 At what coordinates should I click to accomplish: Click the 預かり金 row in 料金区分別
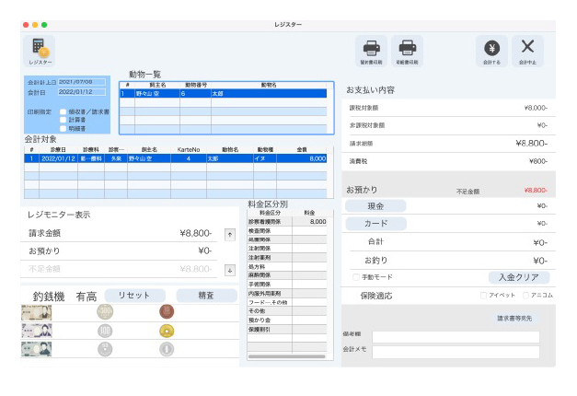(287, 320)
